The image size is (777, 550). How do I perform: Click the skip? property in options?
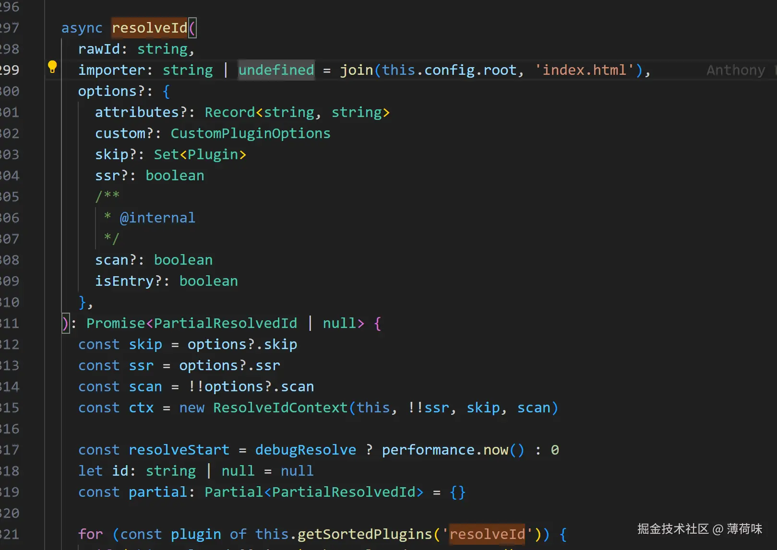116,154
